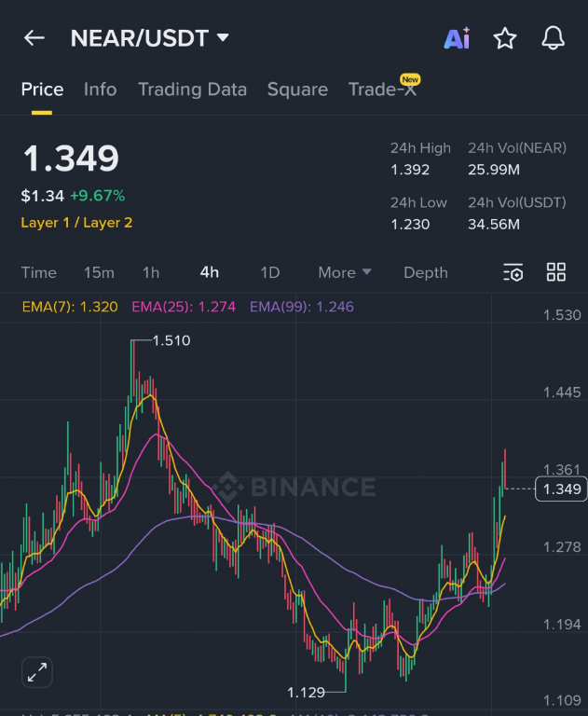Tap the EMA(7): 1.320 indicator label

pyautogui.click(x=70, y=307)
